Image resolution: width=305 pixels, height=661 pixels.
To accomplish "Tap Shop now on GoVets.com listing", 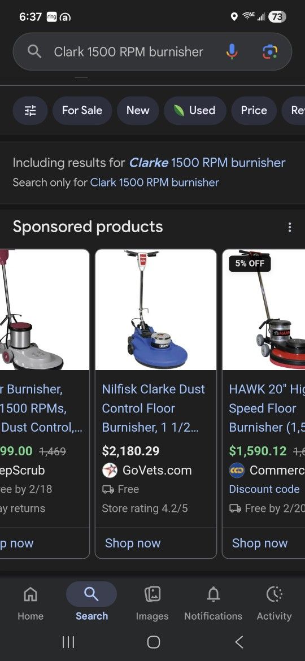I will point(133,543).
